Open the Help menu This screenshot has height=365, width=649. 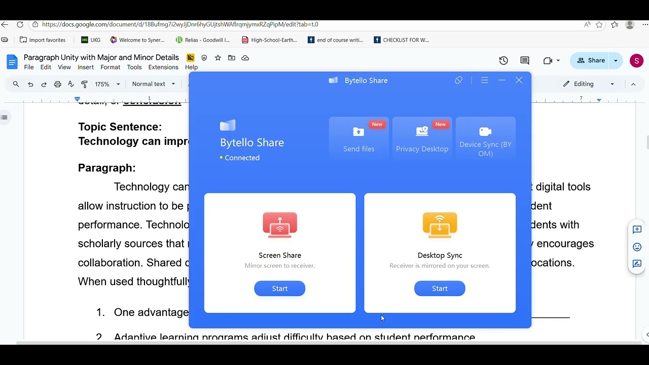coord(191,67)
